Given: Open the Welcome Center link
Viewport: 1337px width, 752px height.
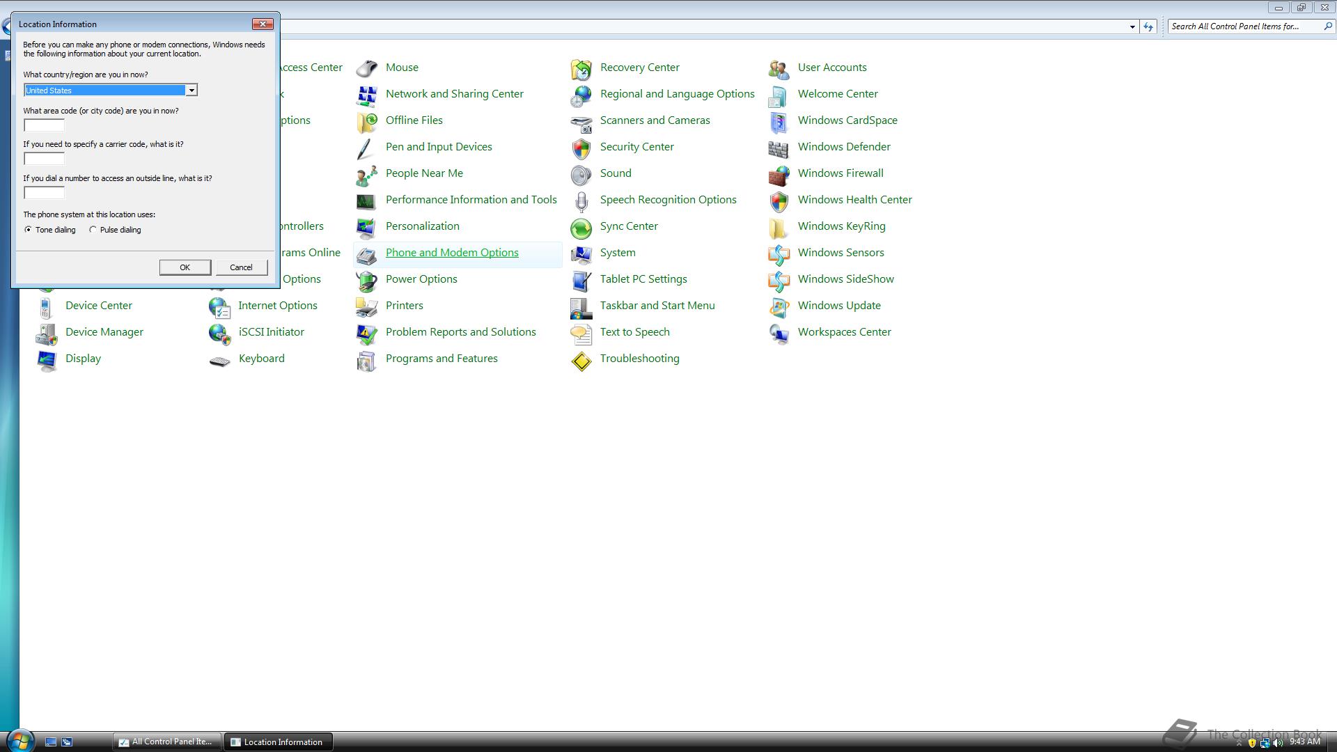Looking at the screenshot, I should point(838,94).
